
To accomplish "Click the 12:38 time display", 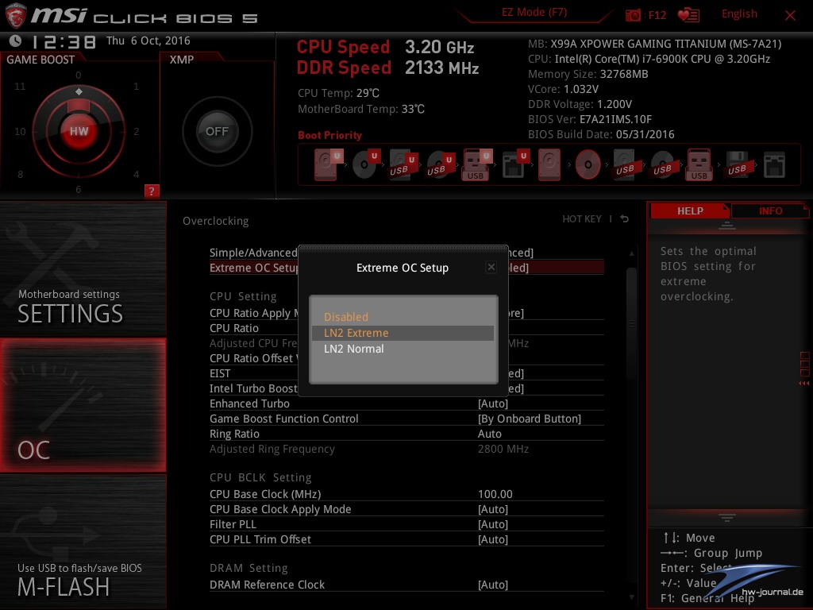I will pos(64,41).
